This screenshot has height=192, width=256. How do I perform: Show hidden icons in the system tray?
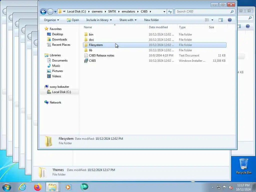[212, 187]
